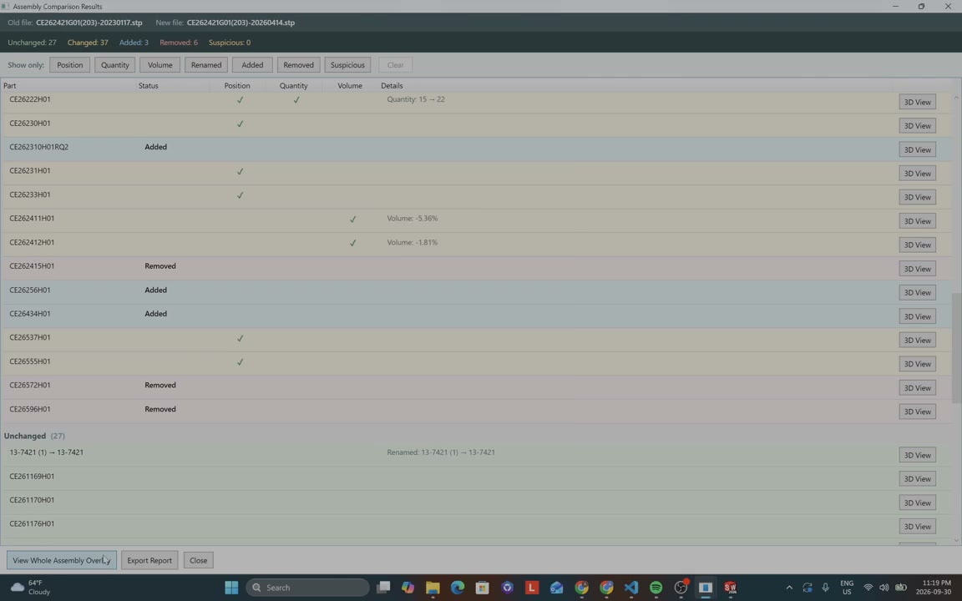Click the Details column header
Viewport: 962px width, 601px height.
point(392,86)
